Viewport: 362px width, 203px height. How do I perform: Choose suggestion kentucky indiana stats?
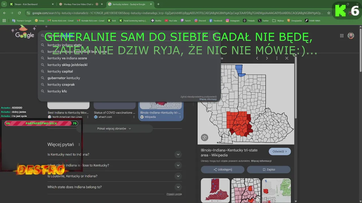(129, 45)
